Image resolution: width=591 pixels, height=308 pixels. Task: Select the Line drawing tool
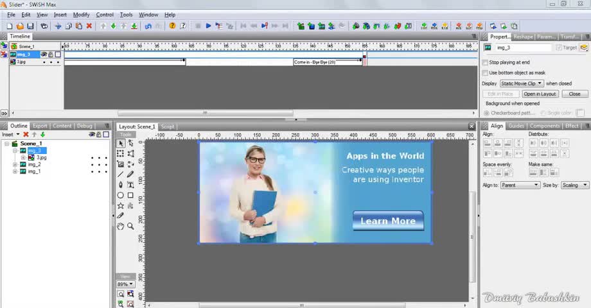121,175
